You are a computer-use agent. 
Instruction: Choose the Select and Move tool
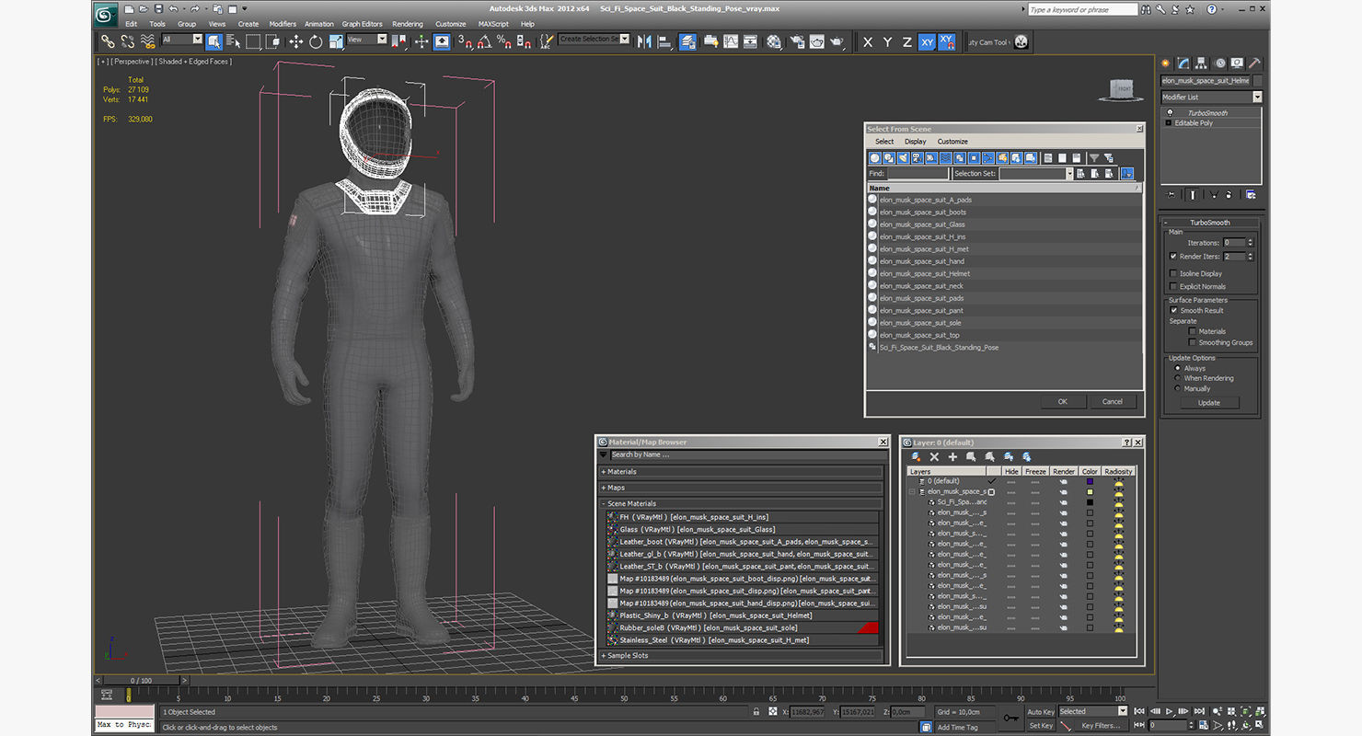coord(295,41)
